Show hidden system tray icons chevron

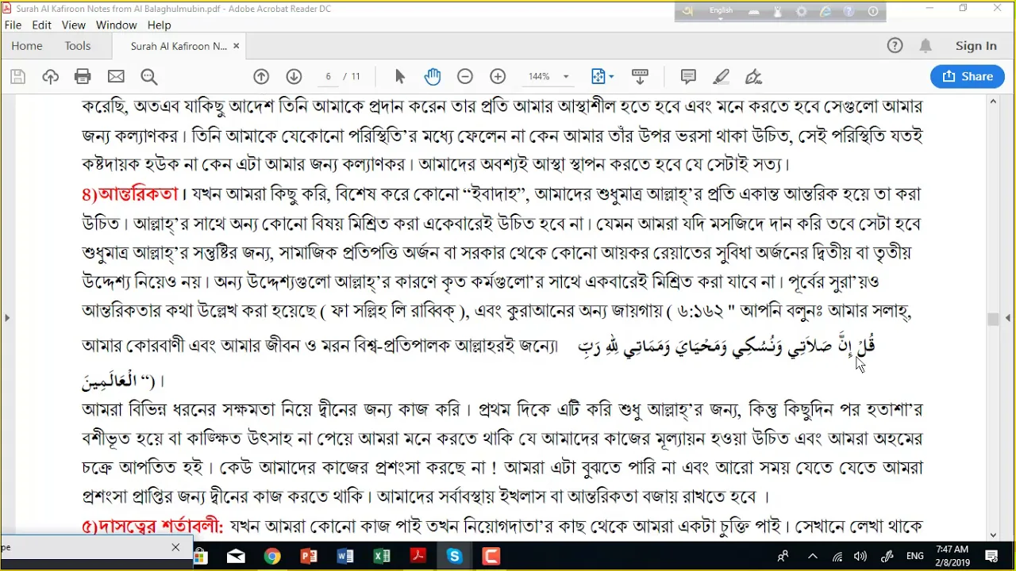812,557
